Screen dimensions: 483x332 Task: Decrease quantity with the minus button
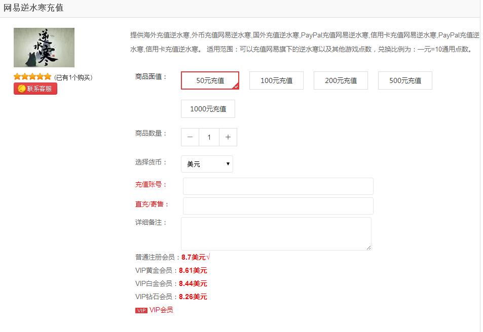tap(190, 137)
